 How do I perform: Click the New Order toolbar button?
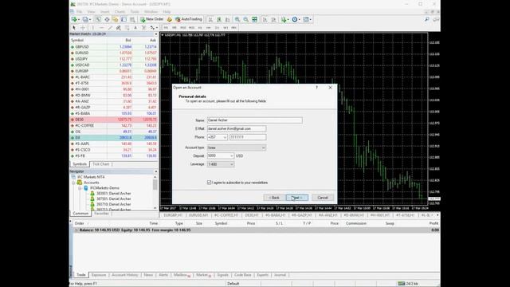[152, 19]
